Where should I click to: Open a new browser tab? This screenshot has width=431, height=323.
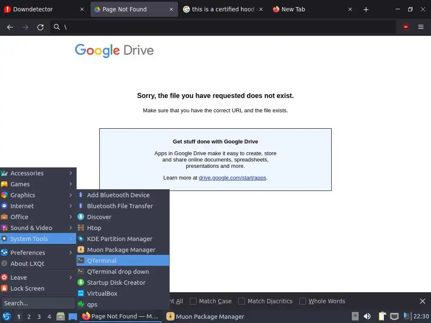click(x=366, y=9)
